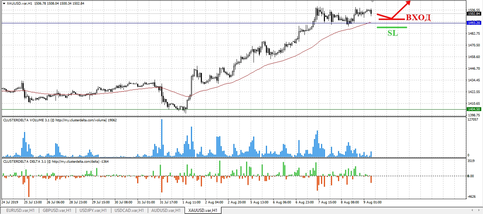This screenshot has height=214, width=483.
Task: Click the 1434.45 price axis value
Action: click(x=473, y=80)
